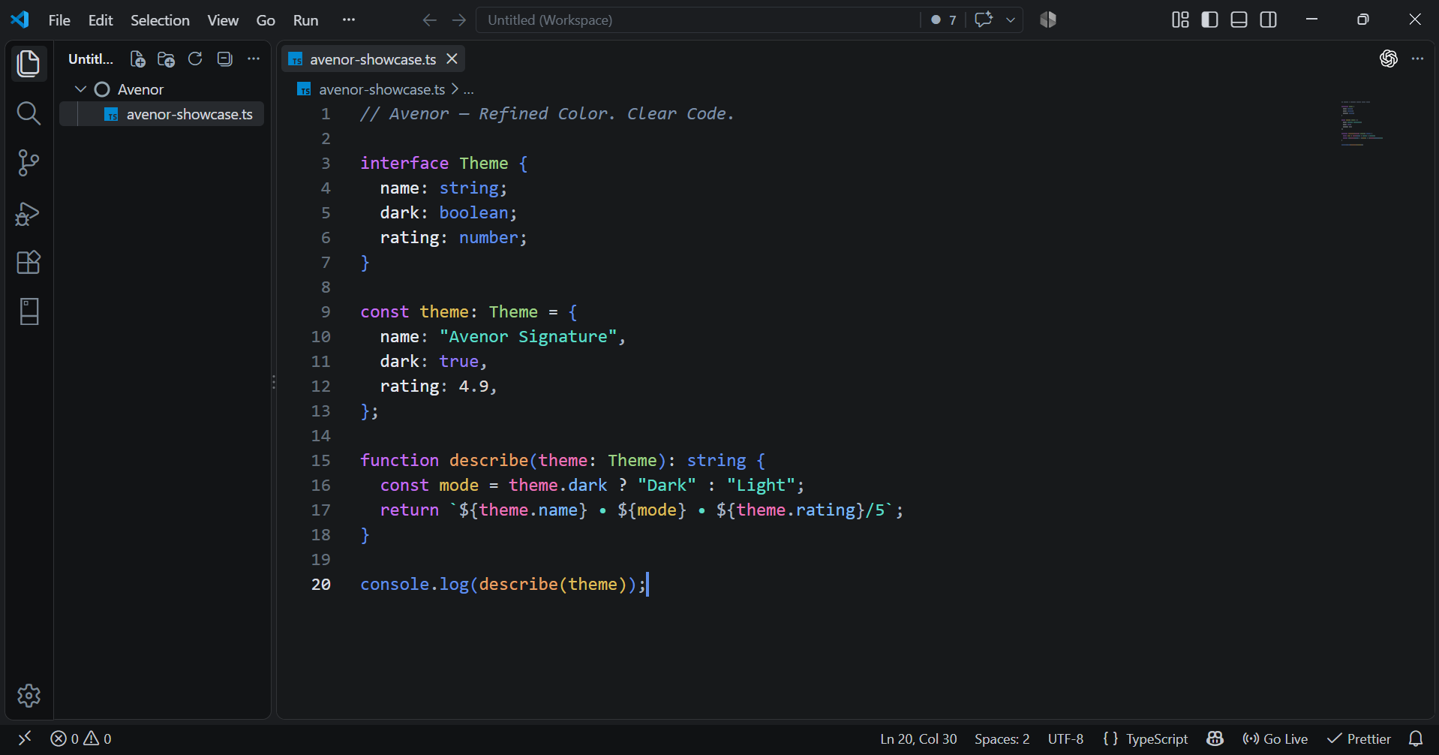Open the File menu
Image resolution: width=1439 pixels, height=755 pixels.
pos(59,20)
